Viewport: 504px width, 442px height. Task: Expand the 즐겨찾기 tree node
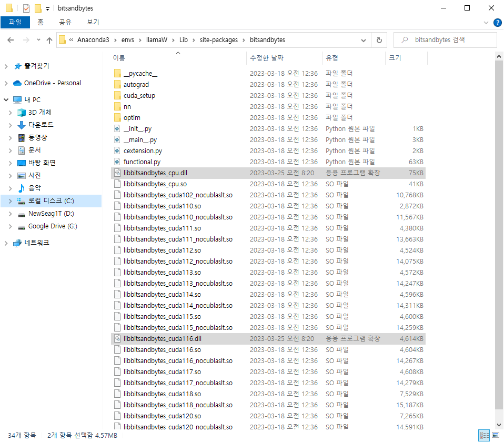[6, 66]
